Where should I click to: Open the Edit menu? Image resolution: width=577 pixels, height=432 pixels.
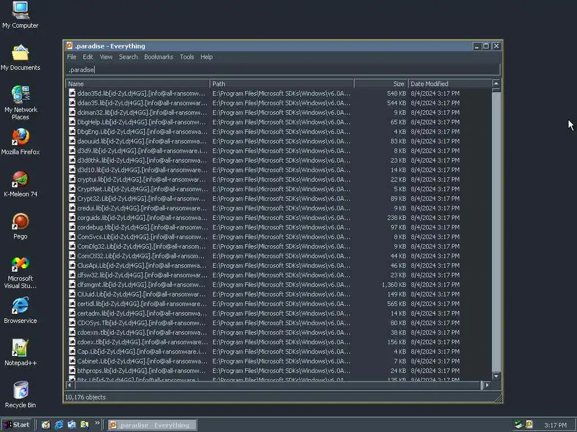(x=87, y=57)
